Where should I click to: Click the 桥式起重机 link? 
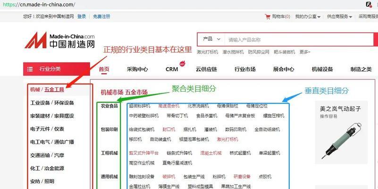[240, 153]
